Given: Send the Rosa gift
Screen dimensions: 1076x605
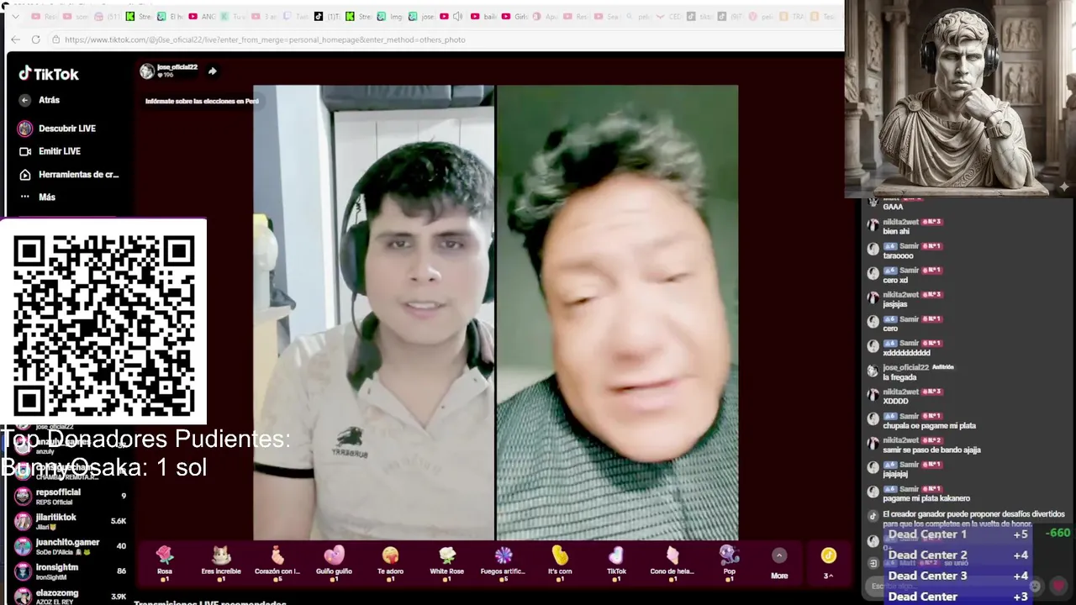Looking at the screenshot, I should point(165,563).
